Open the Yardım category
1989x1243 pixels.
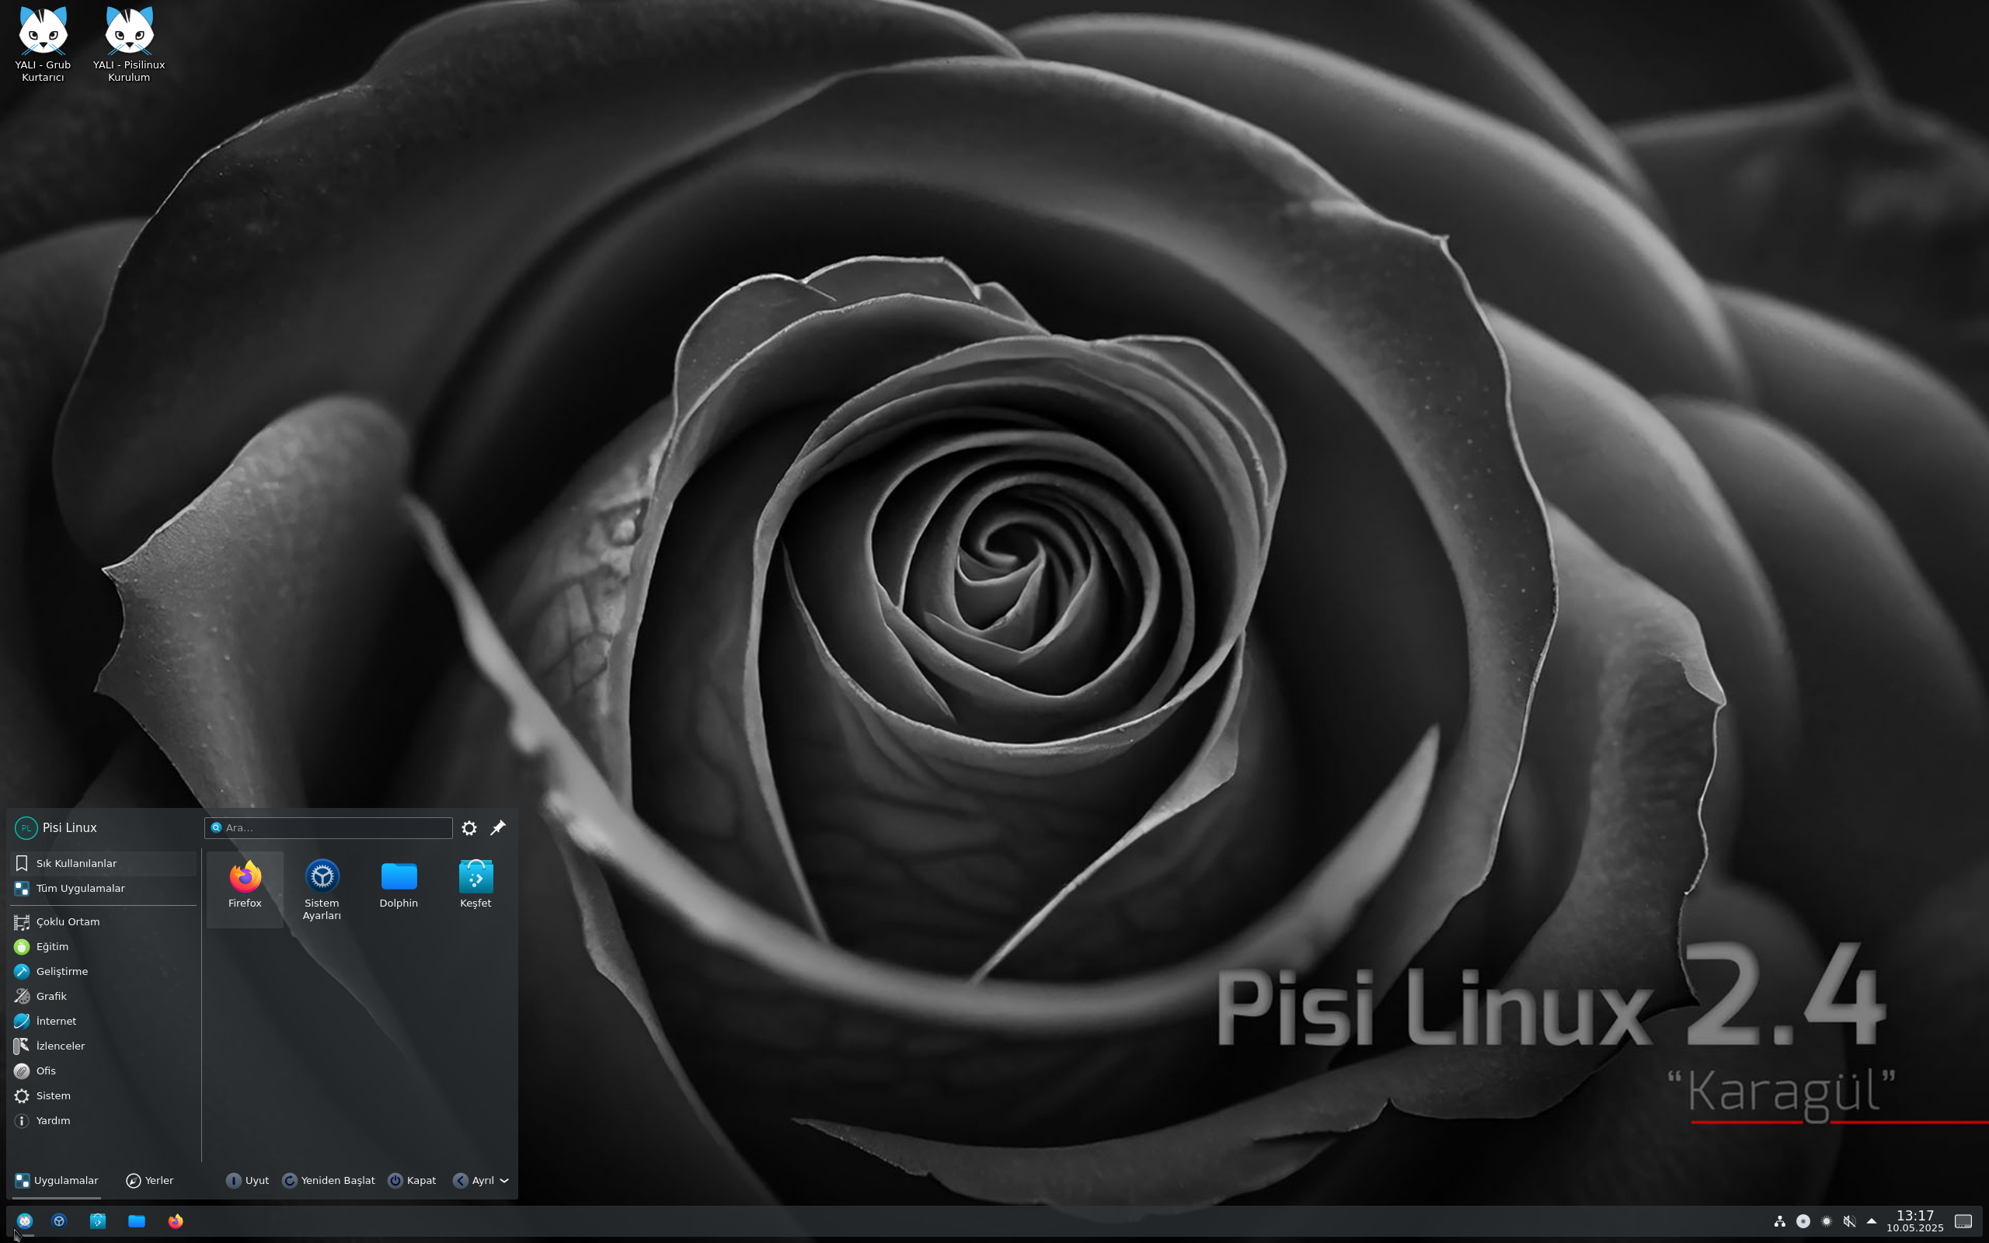click(103, 1120)
